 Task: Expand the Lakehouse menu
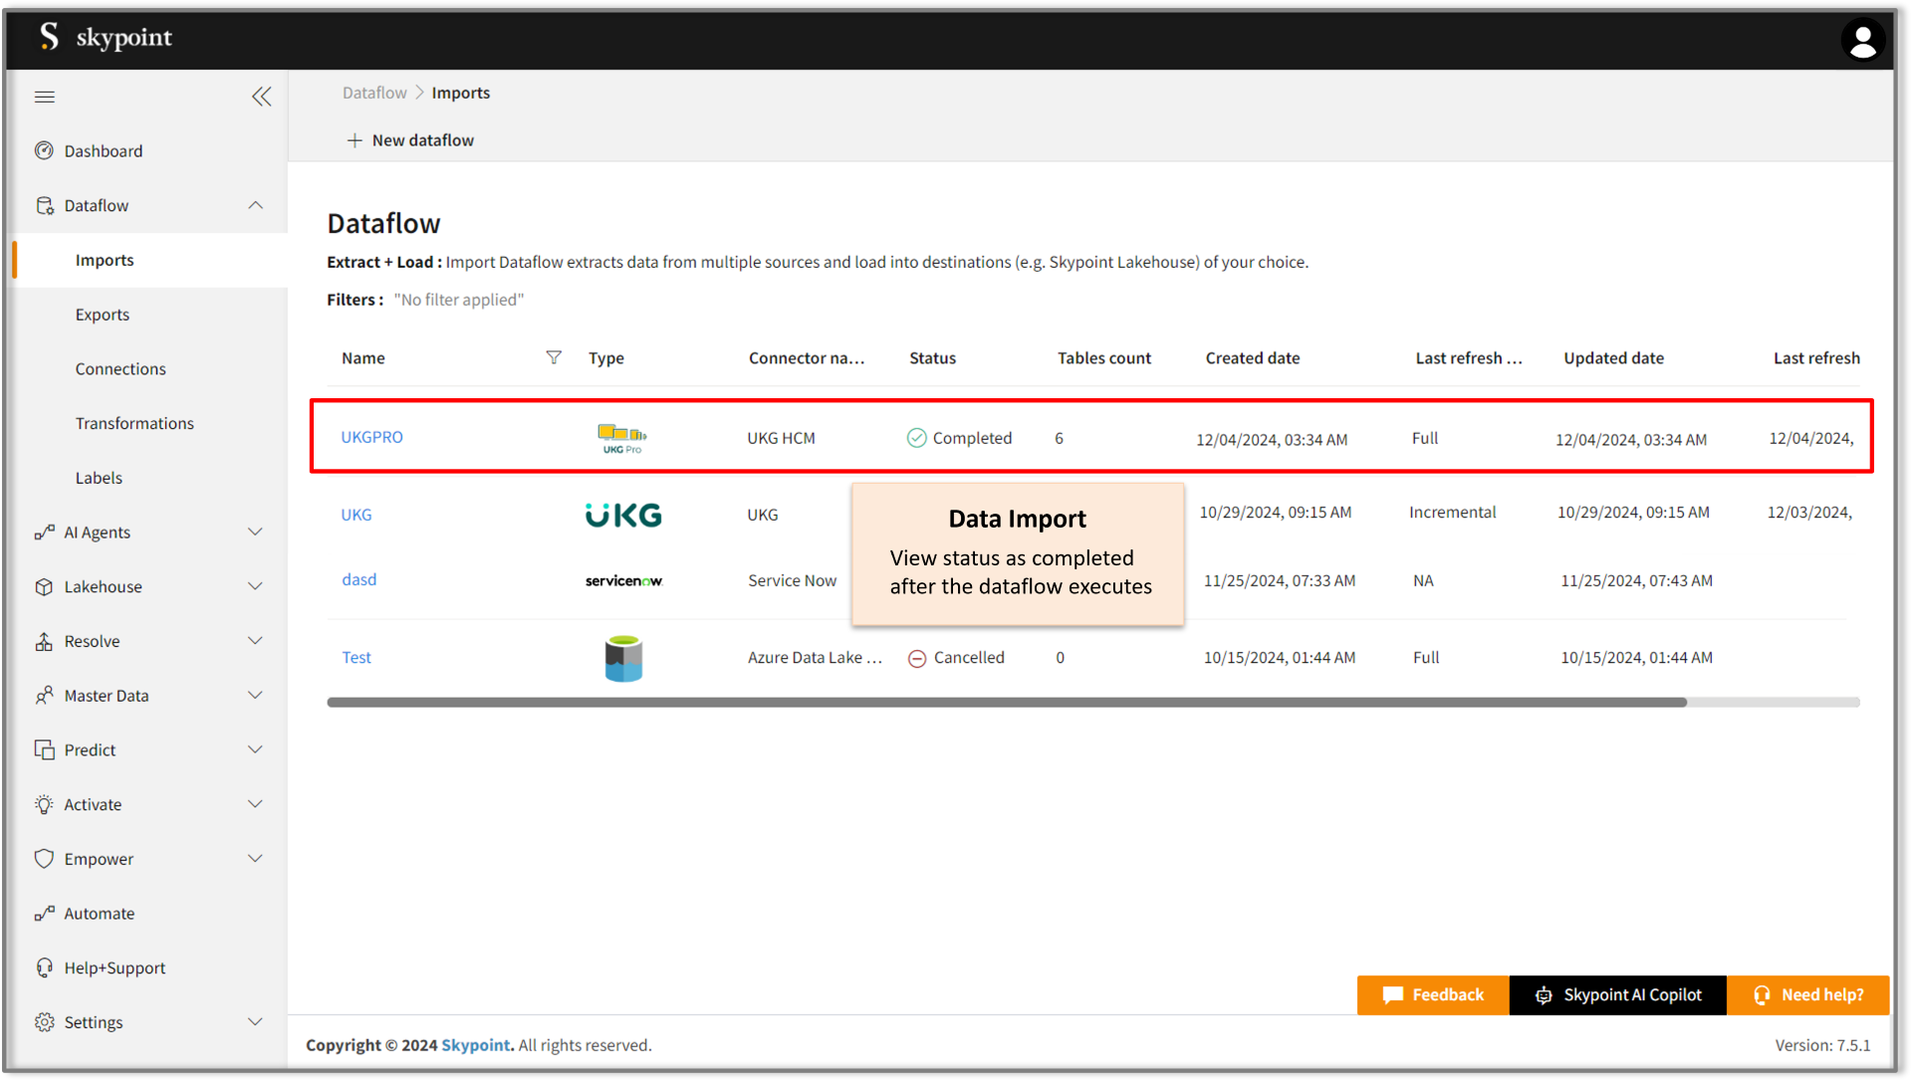pos(255,586)
